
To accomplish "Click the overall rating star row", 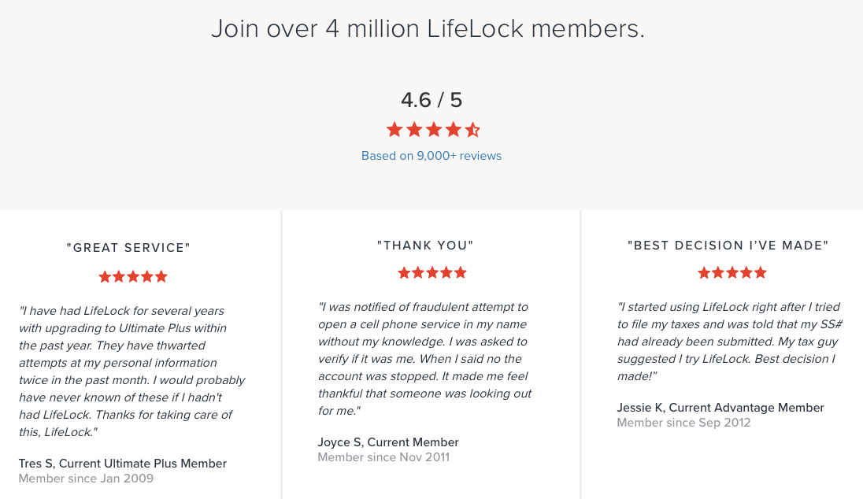I will click(432, 130).
